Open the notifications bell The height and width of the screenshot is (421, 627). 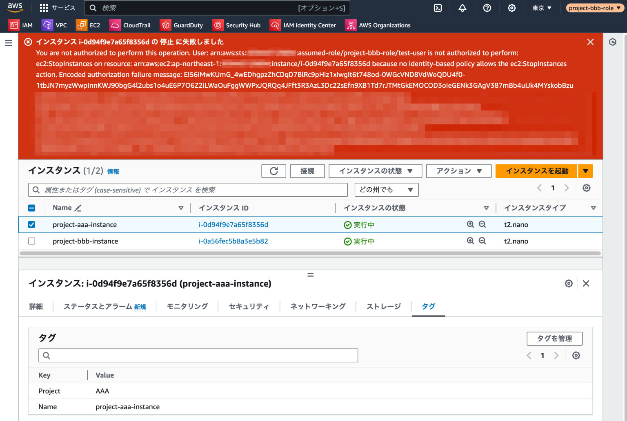click(x=462, y=8)
